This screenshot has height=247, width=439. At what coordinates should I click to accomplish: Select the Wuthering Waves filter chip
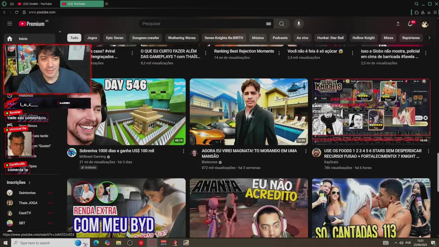coord(182,38)
